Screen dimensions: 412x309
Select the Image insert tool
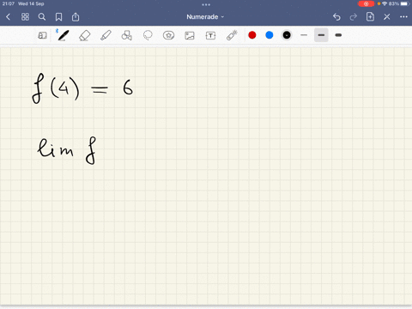pos(190,35)
